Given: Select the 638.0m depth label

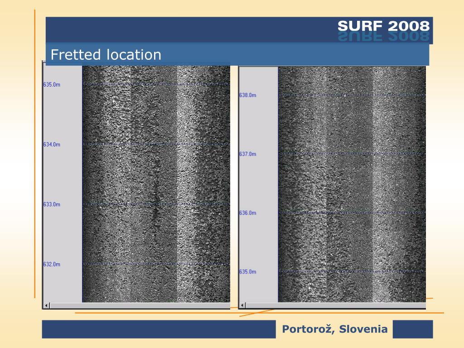Looking at the screenshot, I should point(248,95).
